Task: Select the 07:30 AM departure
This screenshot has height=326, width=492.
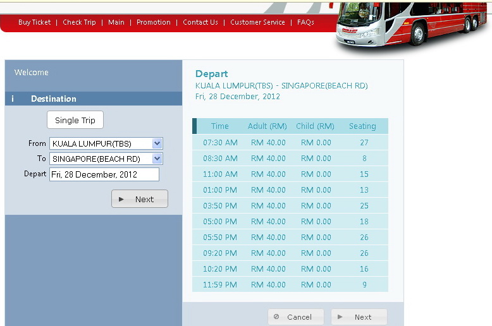Action: (290, 143)
